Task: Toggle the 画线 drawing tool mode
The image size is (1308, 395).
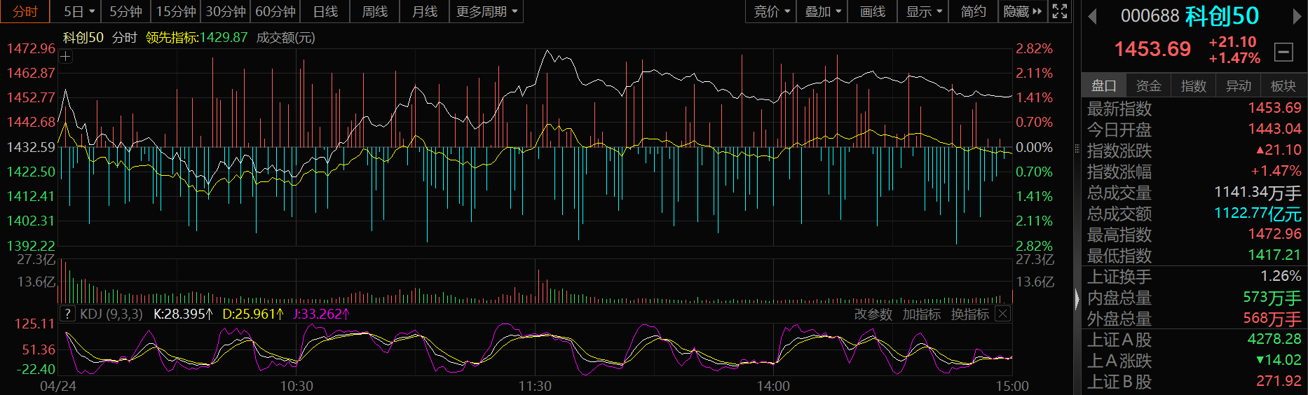Action: tap(872, 11)
